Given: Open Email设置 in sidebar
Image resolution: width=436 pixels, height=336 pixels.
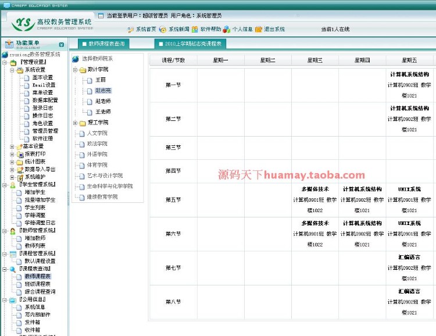Looking at the screenshot, I should (44, 85).
